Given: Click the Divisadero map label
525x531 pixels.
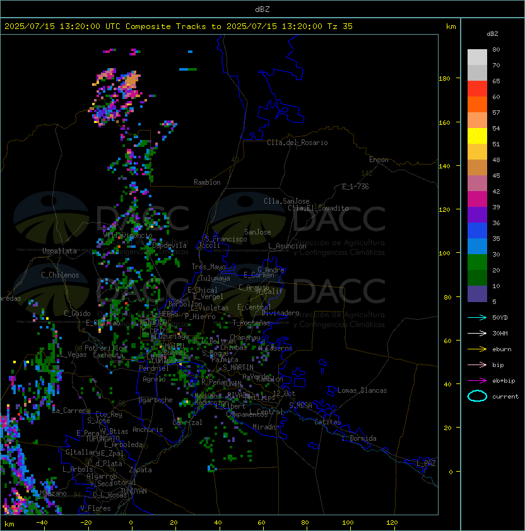Looking at the screenshot, I should coord(281,313).
